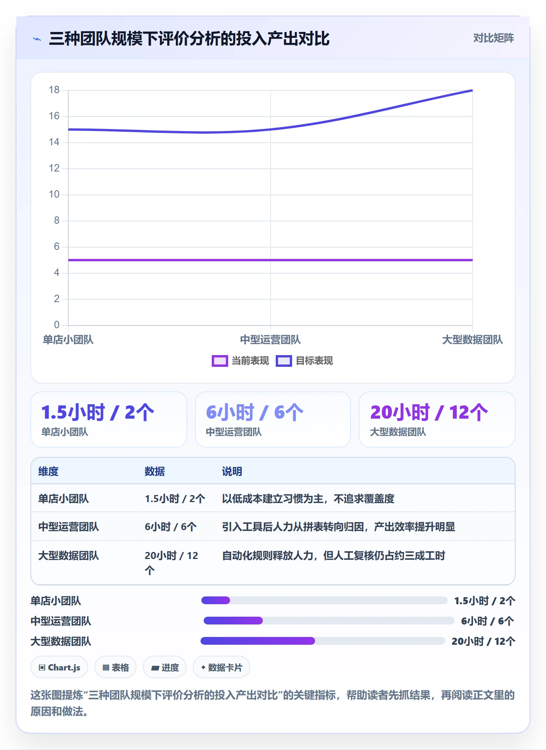
Task: Click the 表格 tag chip
Action: (x=115, y=667)
